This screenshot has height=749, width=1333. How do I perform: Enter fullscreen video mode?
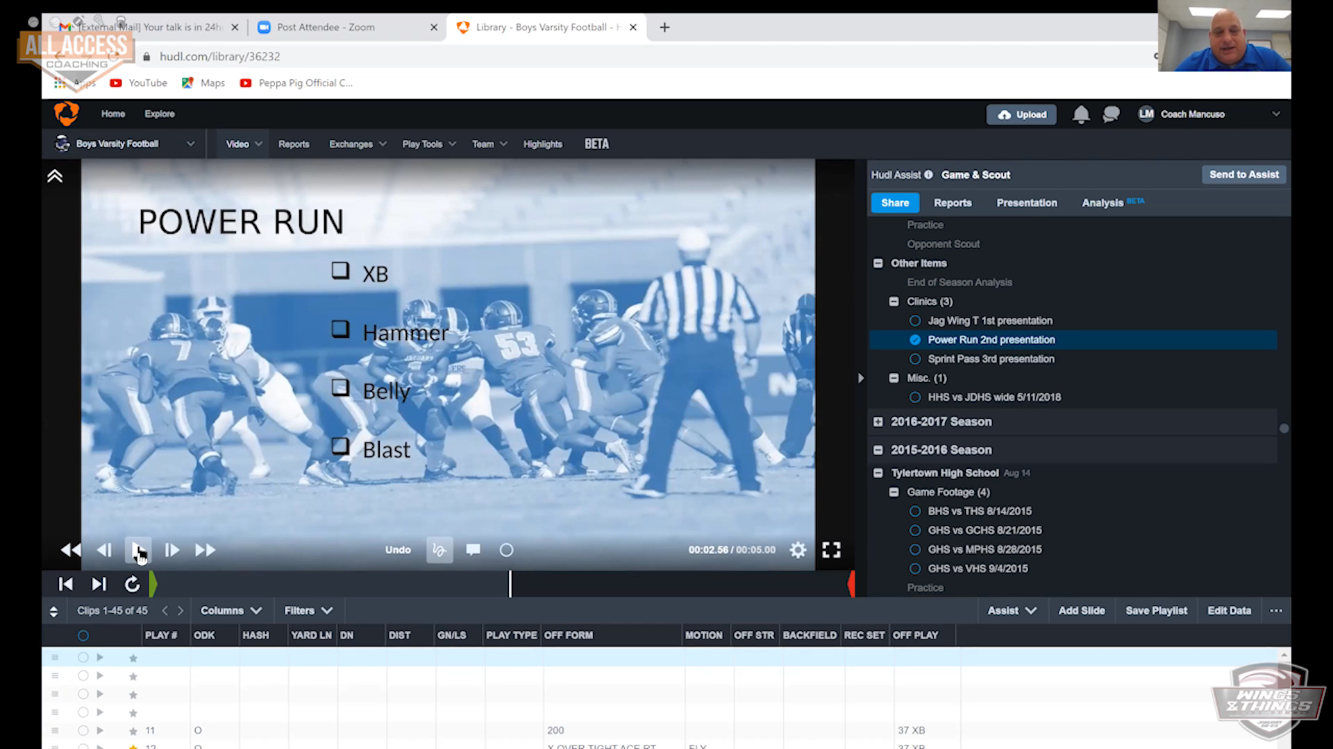click(x=831, y=550)
